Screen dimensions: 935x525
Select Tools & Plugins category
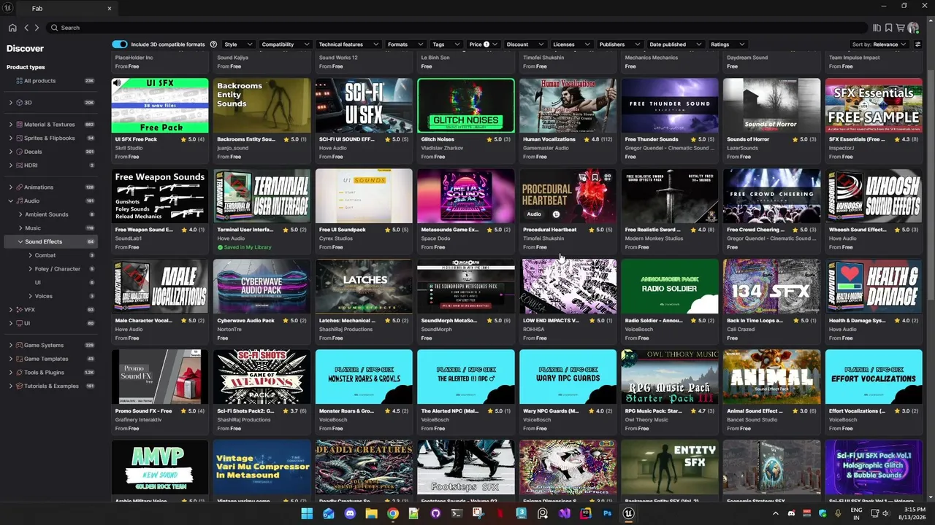44,373
